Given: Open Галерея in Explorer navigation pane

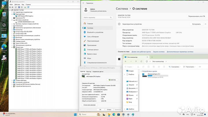Looking at the screenshot, I should coord(131,71).
